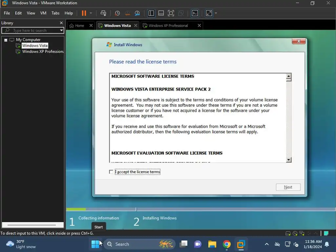This screenshot has width=336, height=252.
Task: Close the Windows XP Professional tab
Action: point(199,26)
